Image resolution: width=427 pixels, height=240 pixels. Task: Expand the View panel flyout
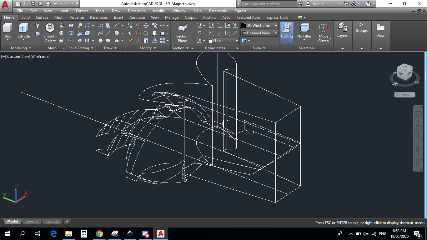259,48
